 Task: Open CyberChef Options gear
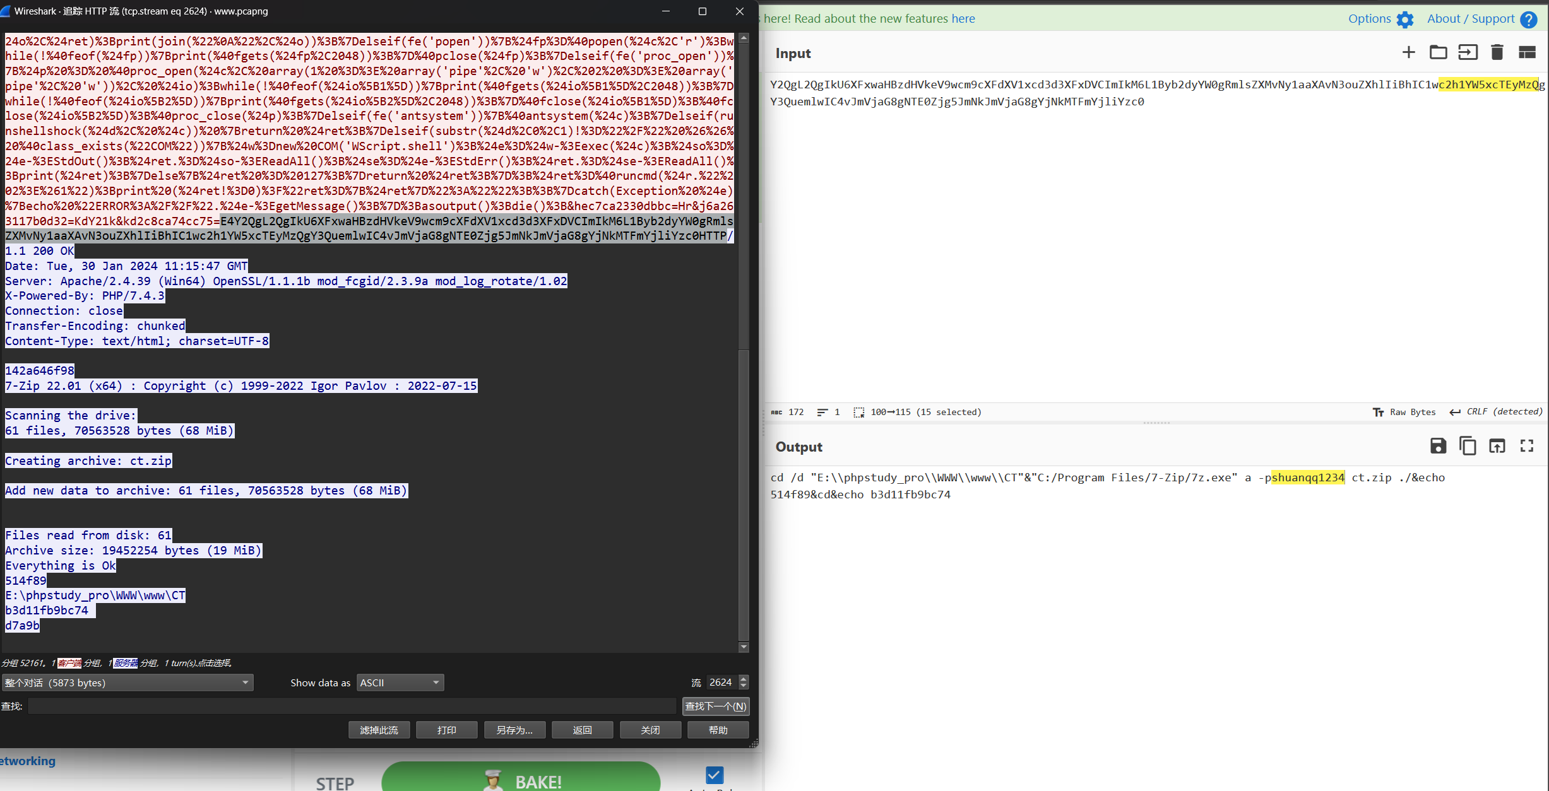[1405, 20]
